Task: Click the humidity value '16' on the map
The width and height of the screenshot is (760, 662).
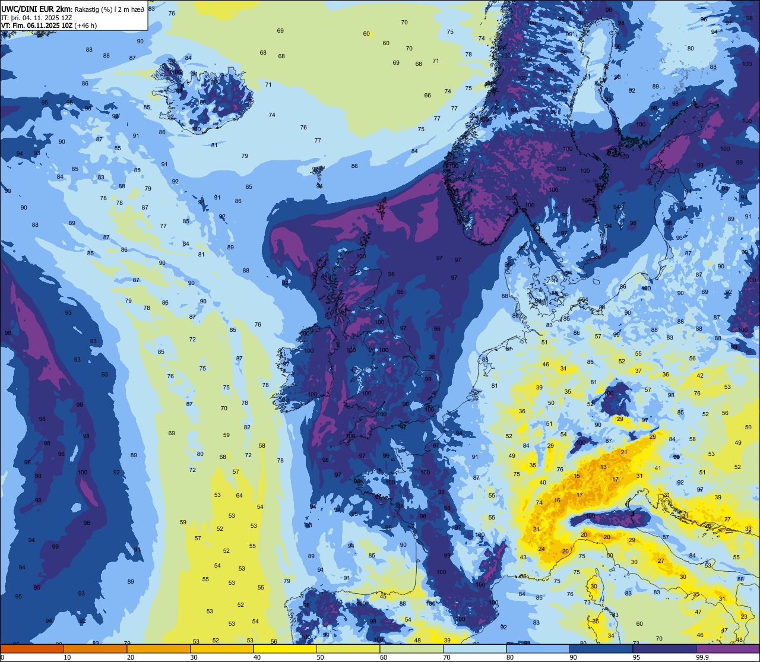Action: click(x=557, y=501)
